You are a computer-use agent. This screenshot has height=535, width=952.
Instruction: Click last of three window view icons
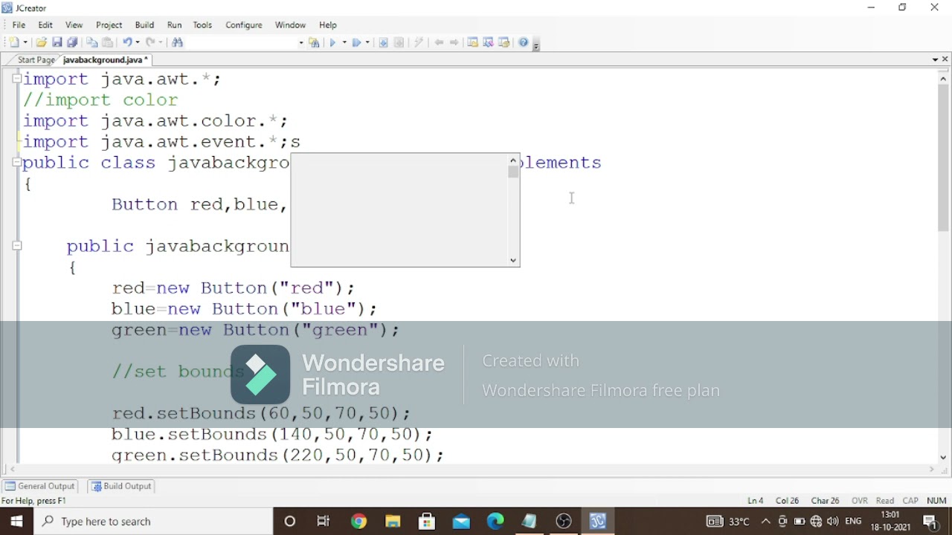coord(504,42)
